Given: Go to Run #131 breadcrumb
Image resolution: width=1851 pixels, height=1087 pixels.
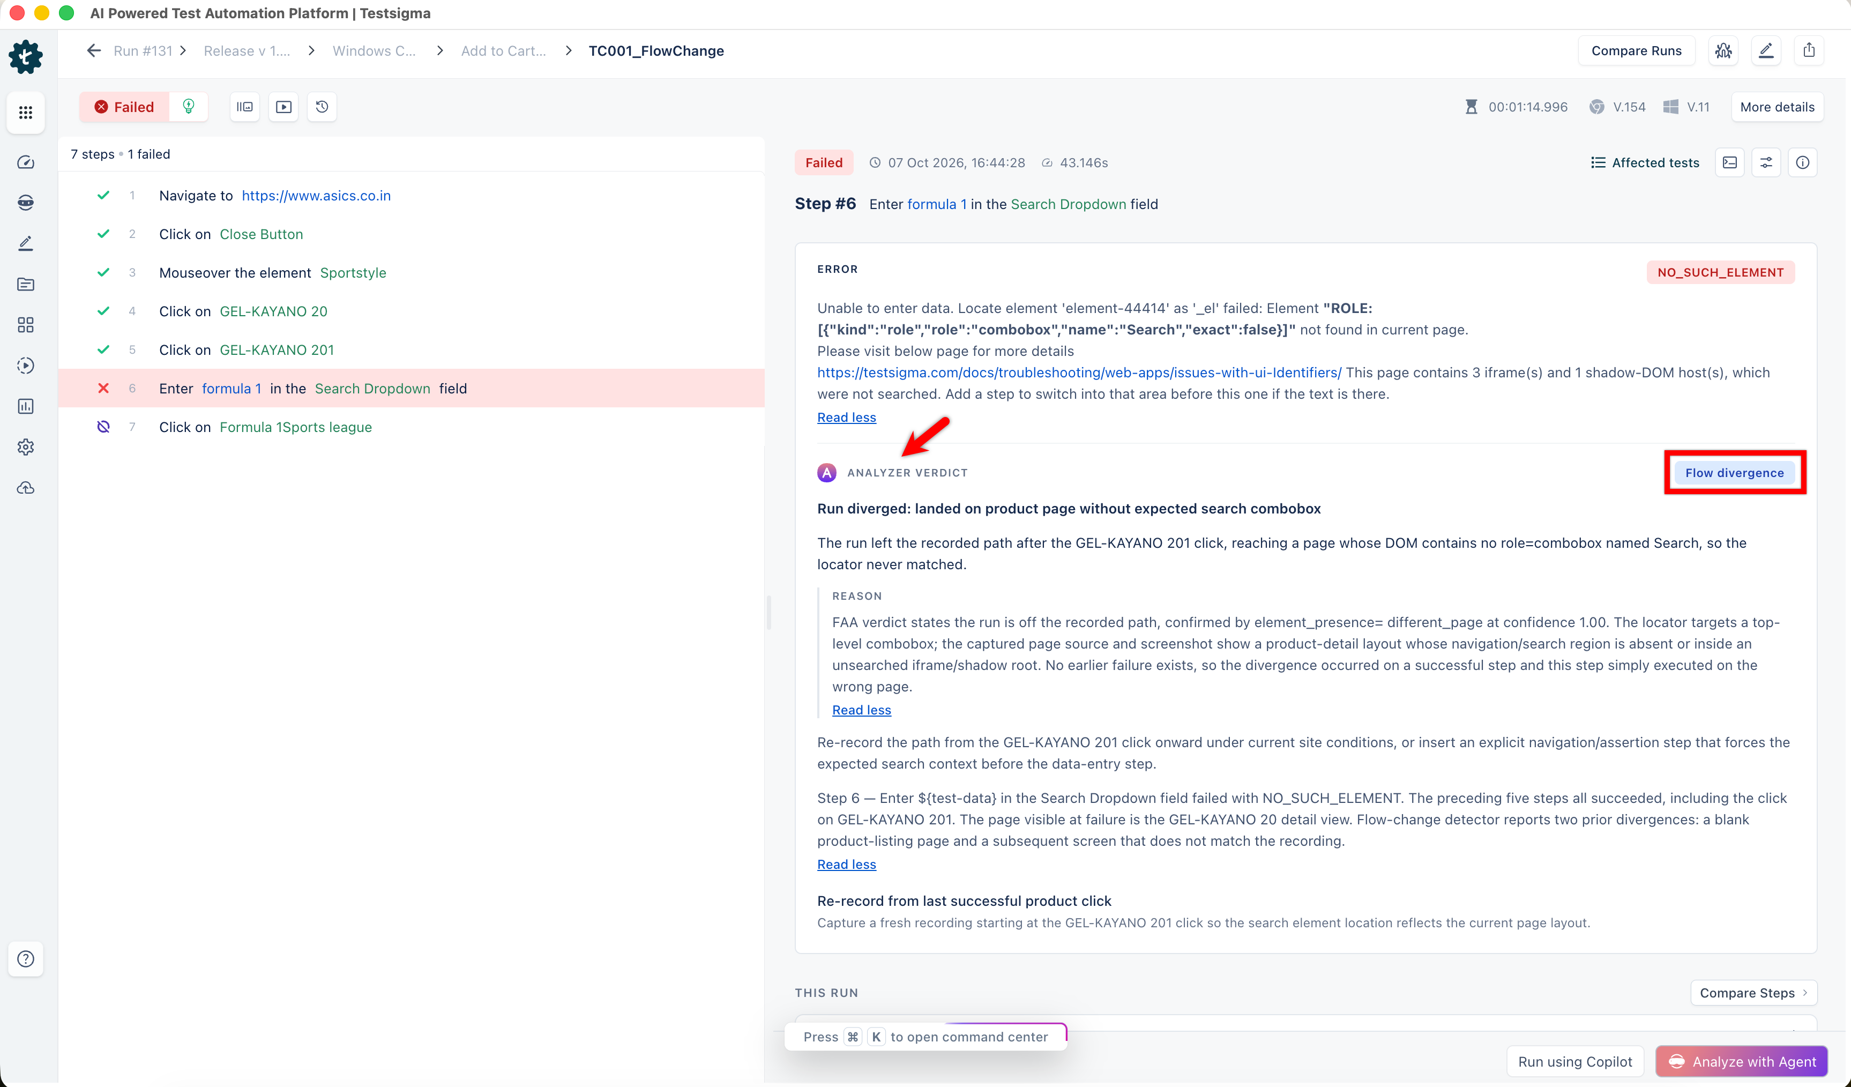Looking at the screenshot, I should coord(143,51).
